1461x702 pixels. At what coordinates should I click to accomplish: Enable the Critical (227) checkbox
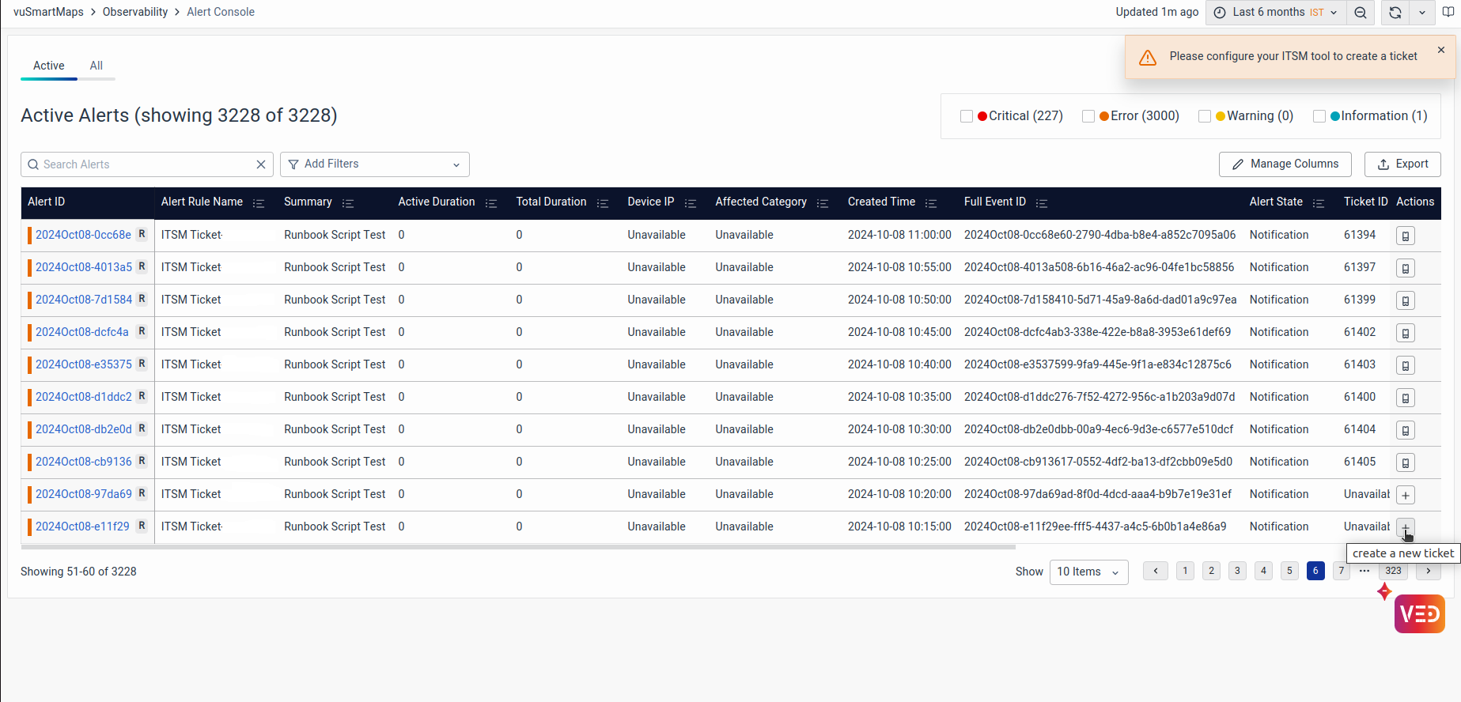coord(966,116)
